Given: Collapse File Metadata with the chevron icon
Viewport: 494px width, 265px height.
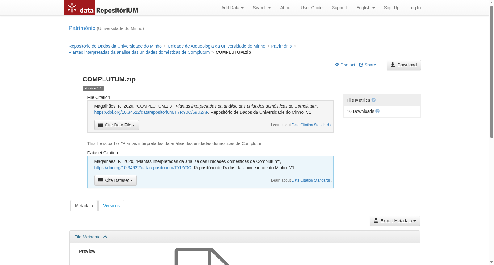Looking at the screenshot, I should [105, 237].
